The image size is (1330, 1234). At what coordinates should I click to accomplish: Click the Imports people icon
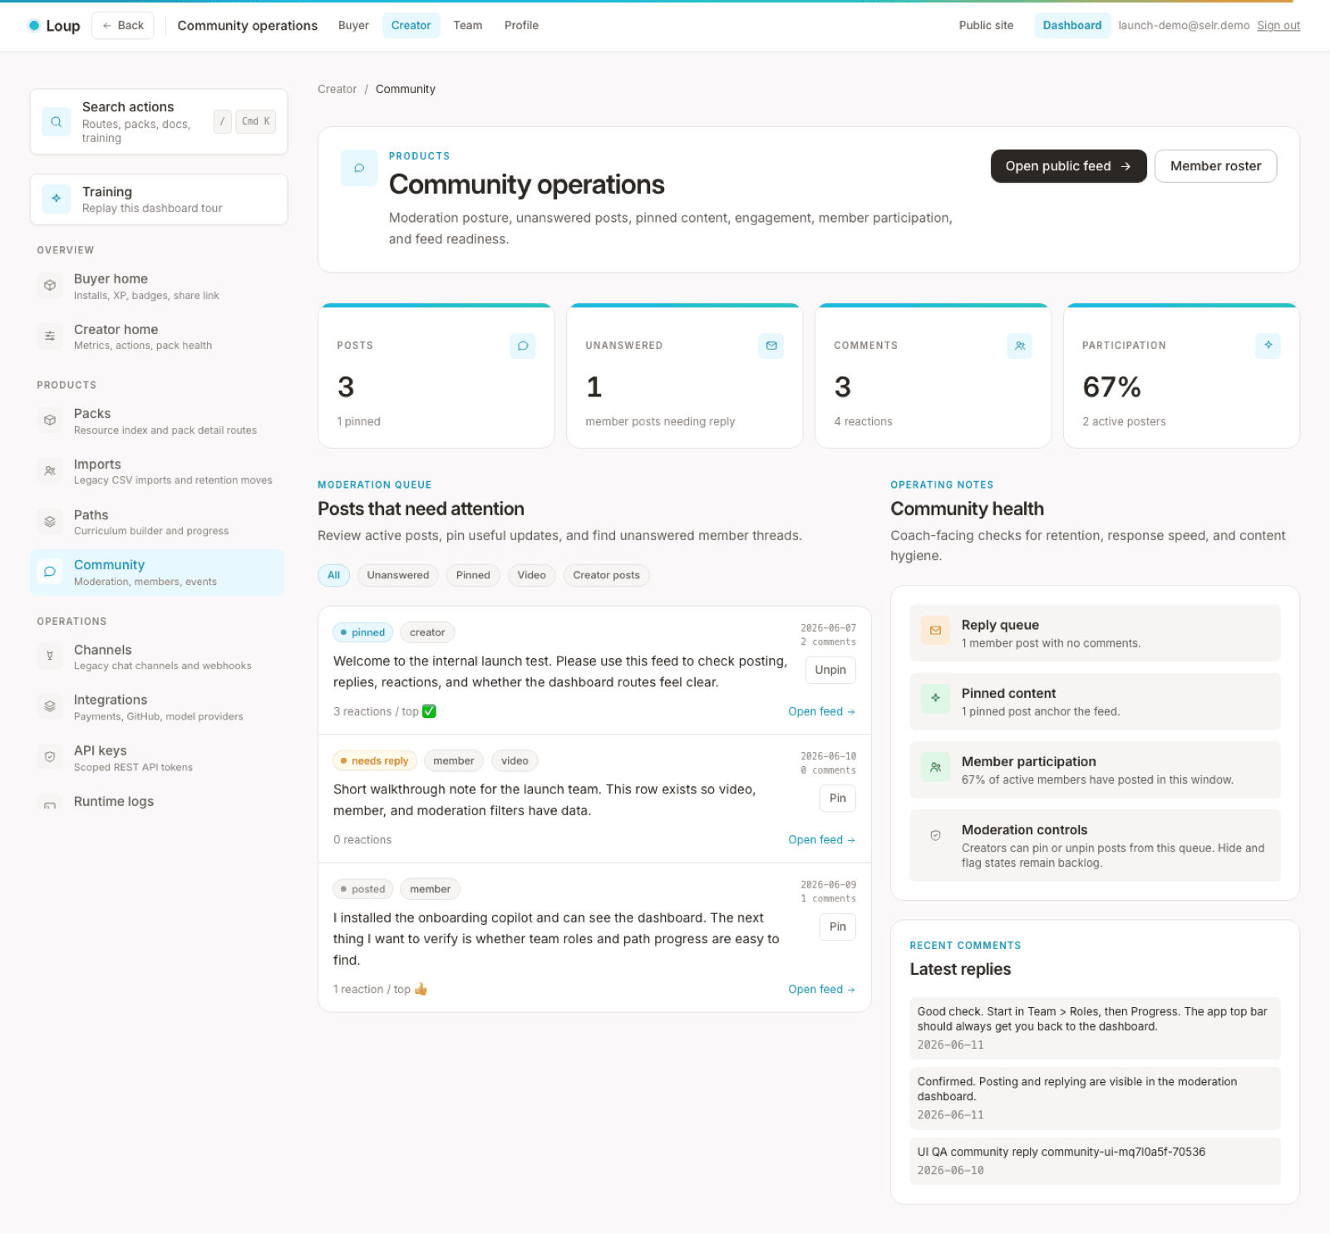click(x=50, y=471)
